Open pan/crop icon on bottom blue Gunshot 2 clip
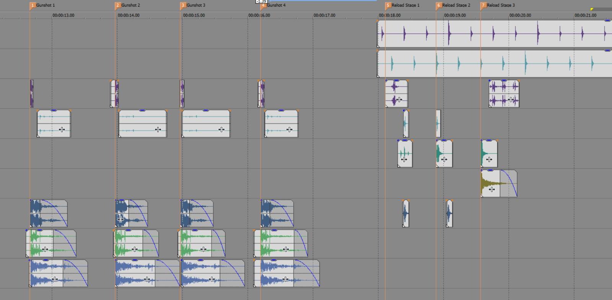Image resolution: width=612 pixels, height=300 pixels. coord(148,279)
